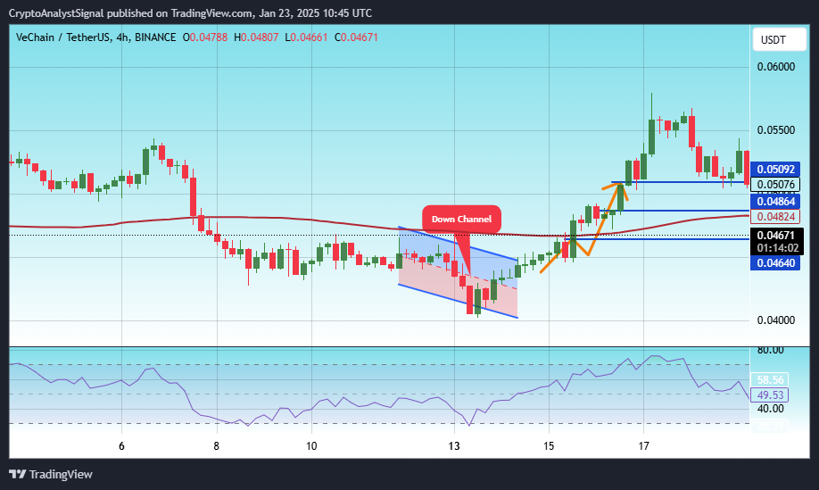The image size is (819, 490).
Task: Click the 80.00 RSI scale label
Action: [x=771, y=350]
